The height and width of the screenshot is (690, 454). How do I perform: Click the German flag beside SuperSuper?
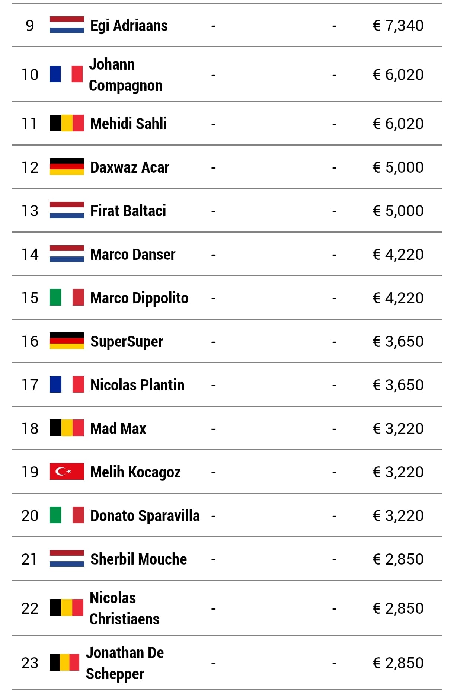click(x=67, y=341)
